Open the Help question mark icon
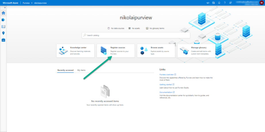Screen dimensions: 265x132 224,3
